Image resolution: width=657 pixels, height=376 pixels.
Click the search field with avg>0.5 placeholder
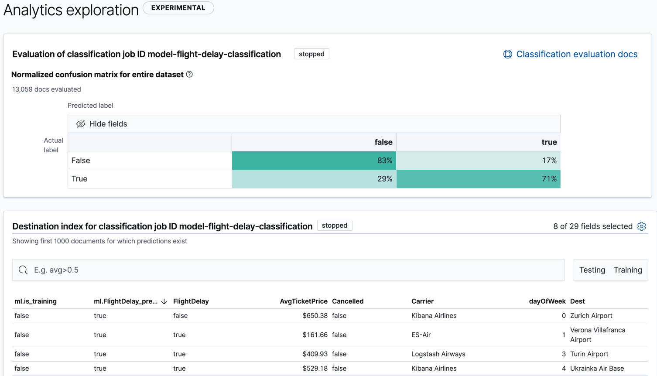tap(175, 270)
